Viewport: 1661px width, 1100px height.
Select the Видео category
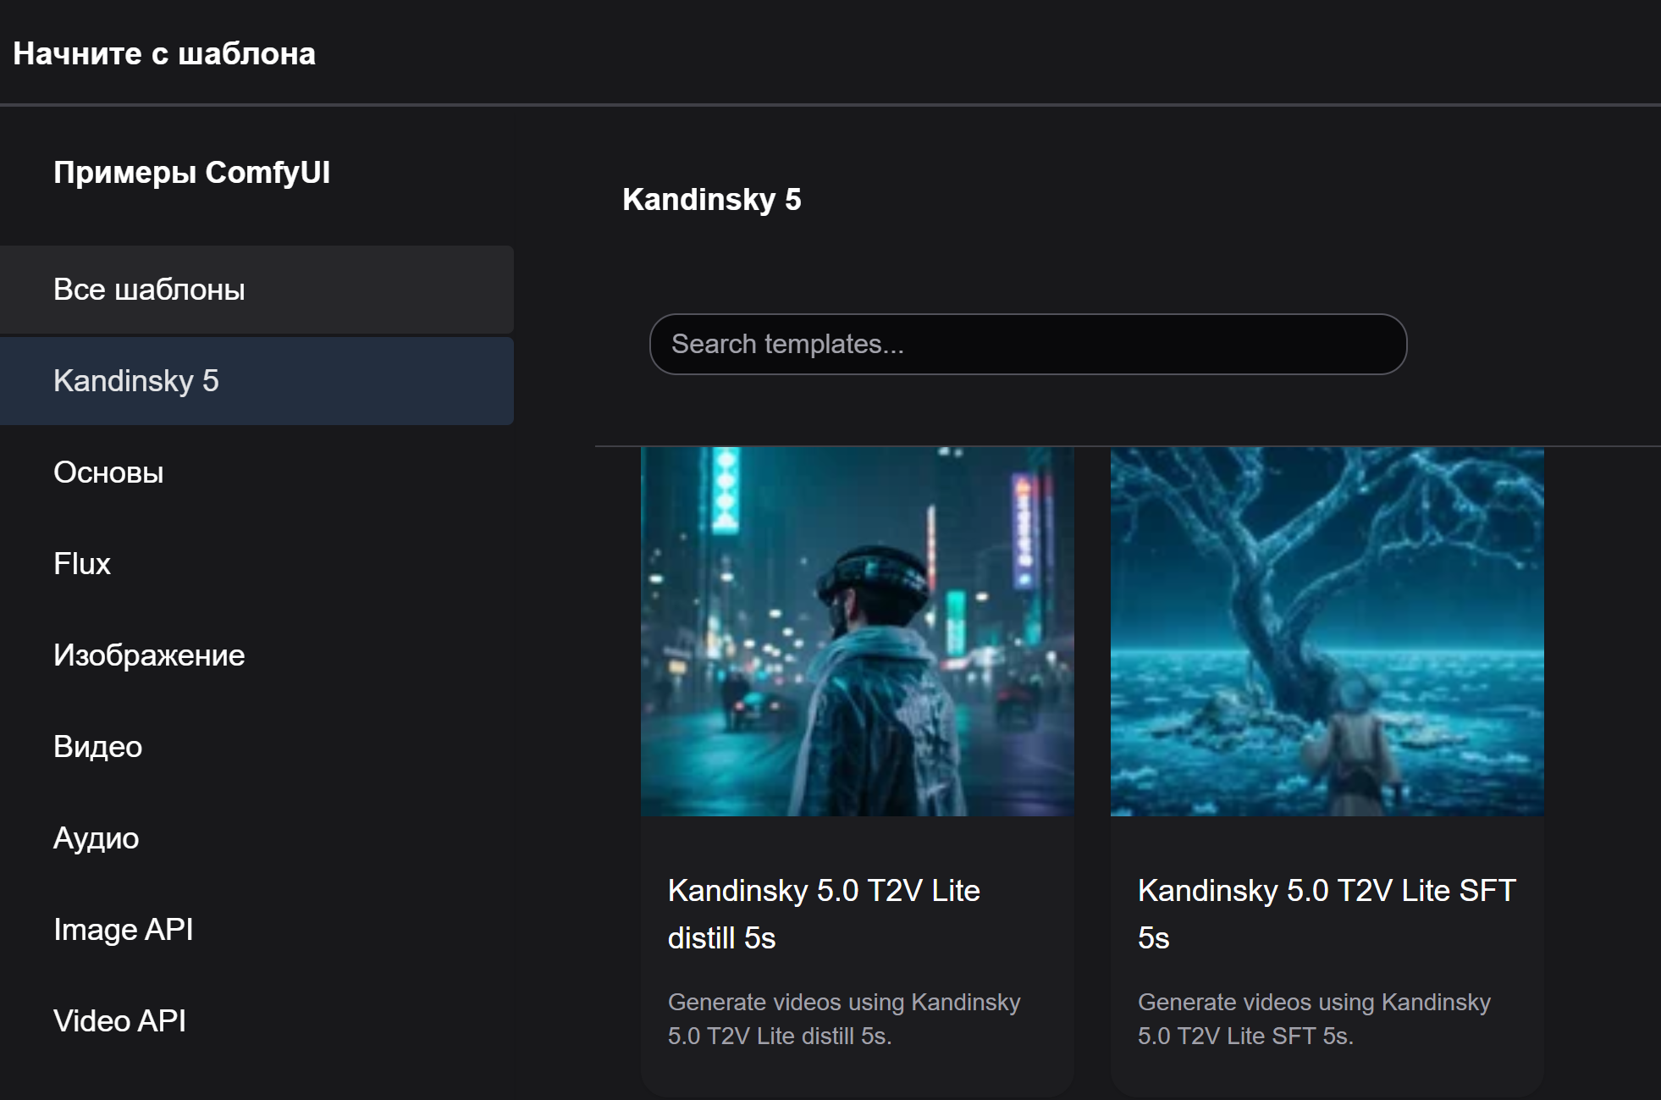pos(97,747)
